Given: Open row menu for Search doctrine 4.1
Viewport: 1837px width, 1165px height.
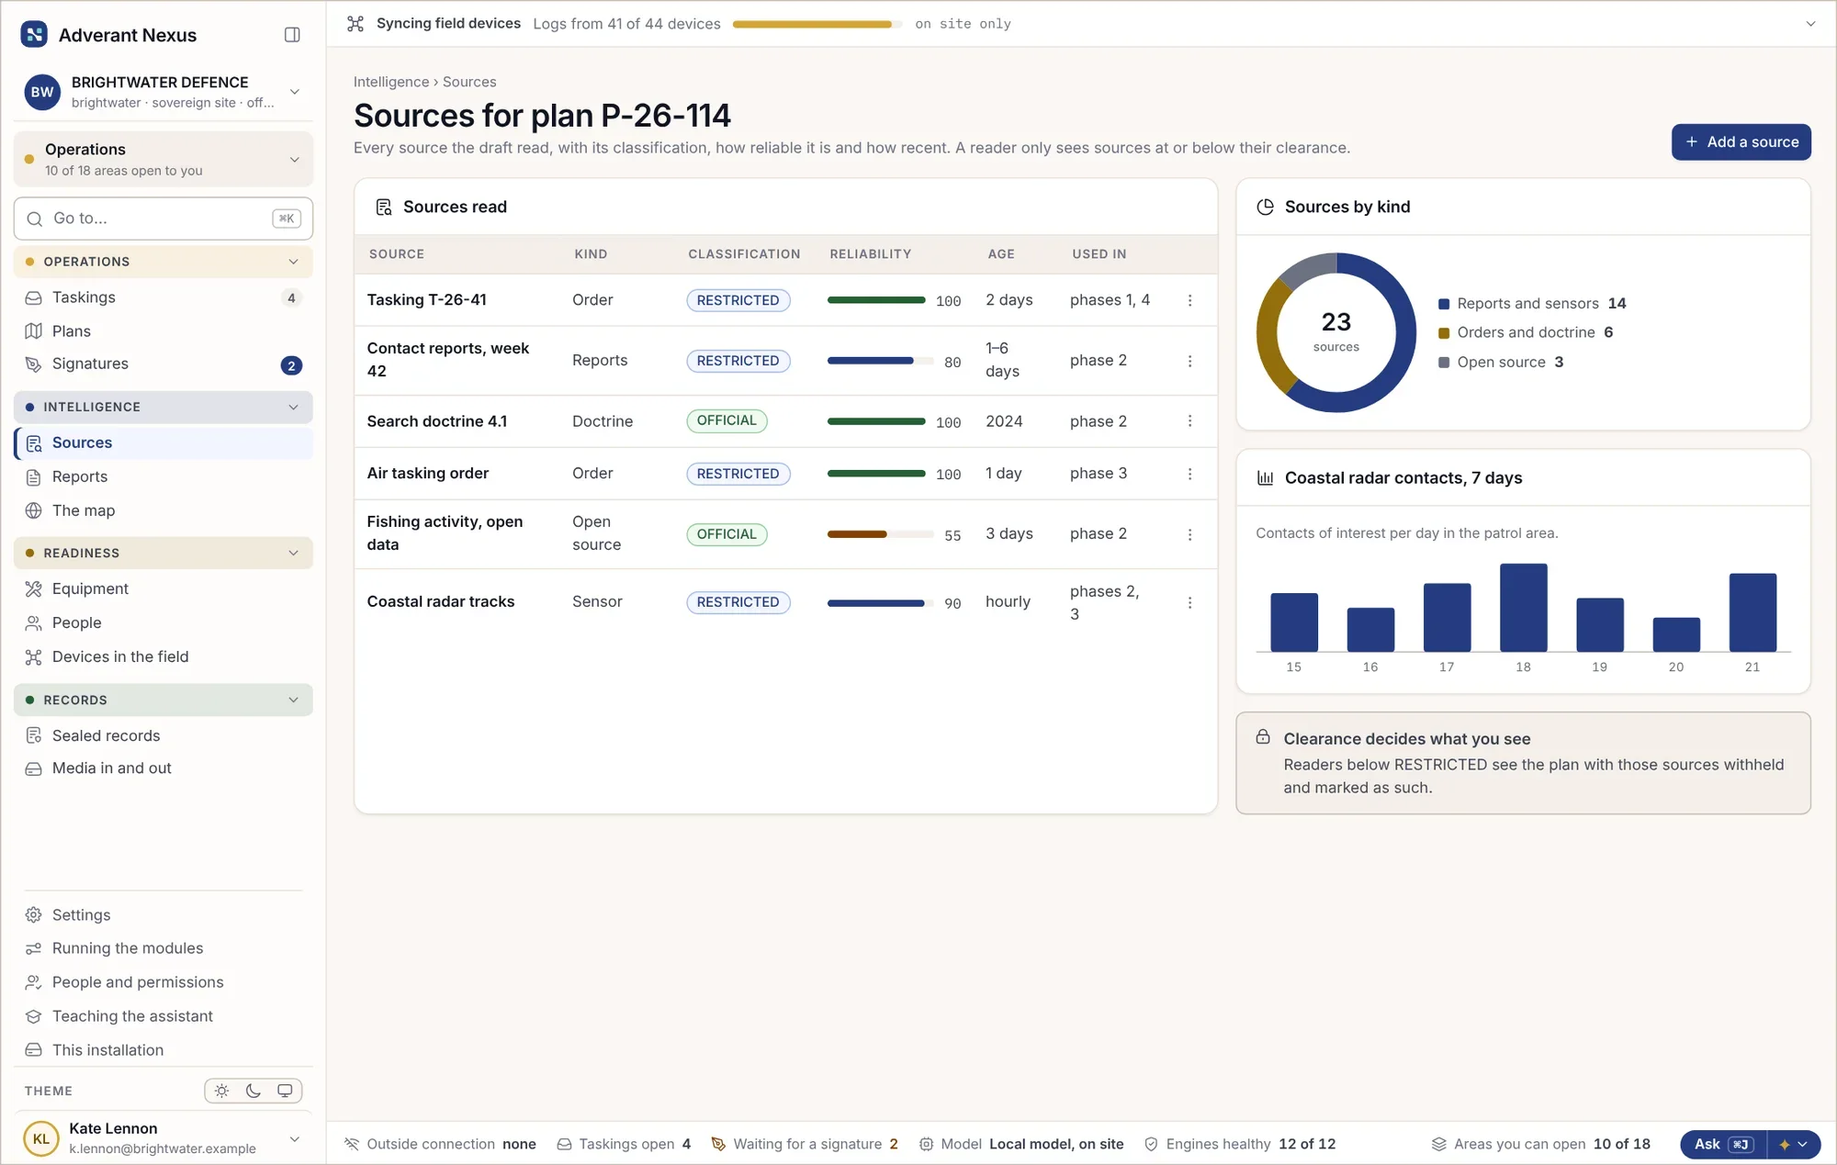Looking at the screenshot, I should (1189, 421).
